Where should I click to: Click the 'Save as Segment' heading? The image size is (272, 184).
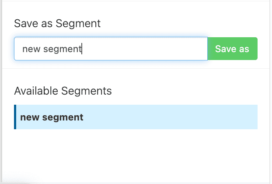57,23
